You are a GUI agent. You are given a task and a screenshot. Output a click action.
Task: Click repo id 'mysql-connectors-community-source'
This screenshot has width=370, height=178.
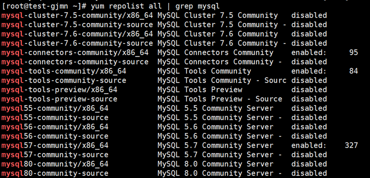pyautogui.click(x=75, y=62)
